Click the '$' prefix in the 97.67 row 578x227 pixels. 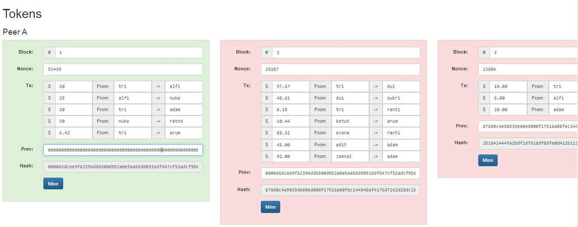coord(267,86)
